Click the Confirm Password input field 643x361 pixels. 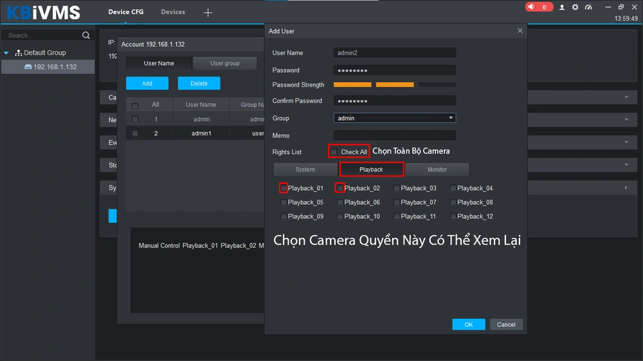(x=395, y=101)
